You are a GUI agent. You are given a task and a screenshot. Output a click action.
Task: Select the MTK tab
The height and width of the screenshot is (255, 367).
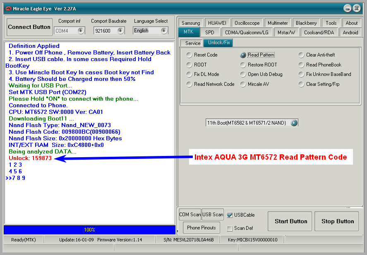[189, 32]
